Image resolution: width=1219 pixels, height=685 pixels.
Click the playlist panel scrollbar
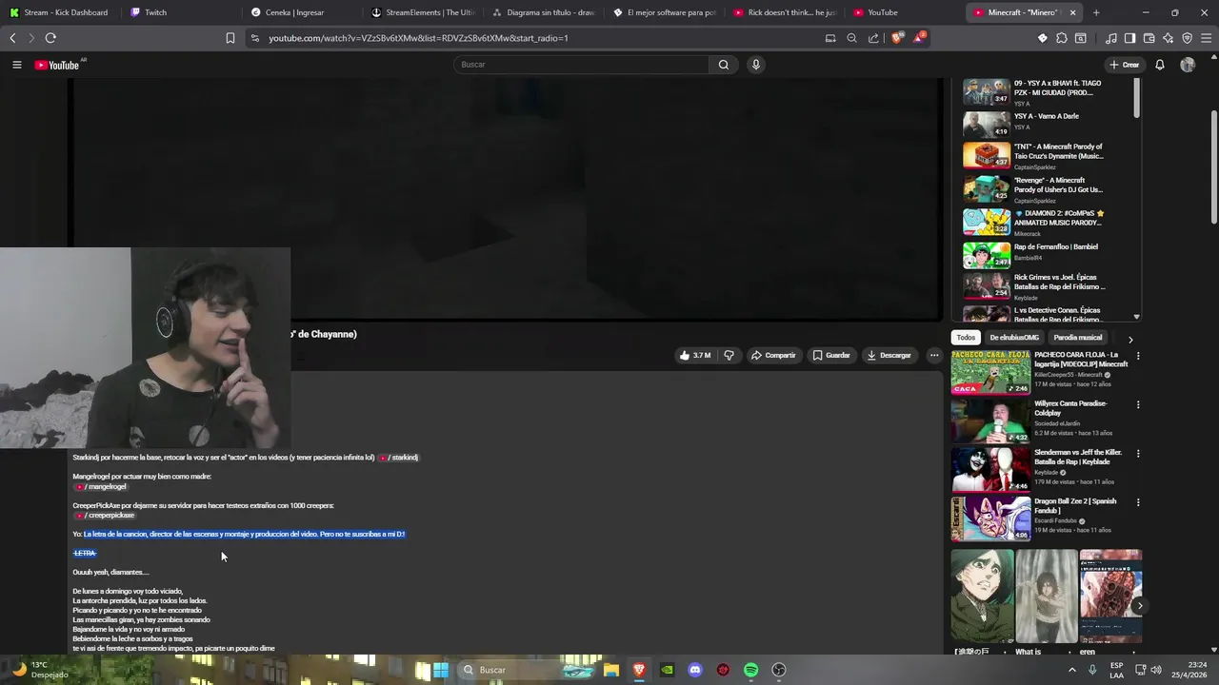[1136, 99]
